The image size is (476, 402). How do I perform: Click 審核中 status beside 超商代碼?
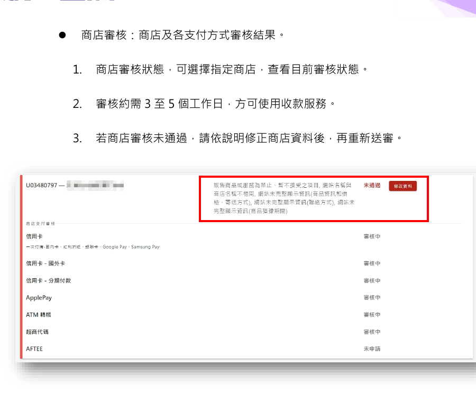[372, 332]
